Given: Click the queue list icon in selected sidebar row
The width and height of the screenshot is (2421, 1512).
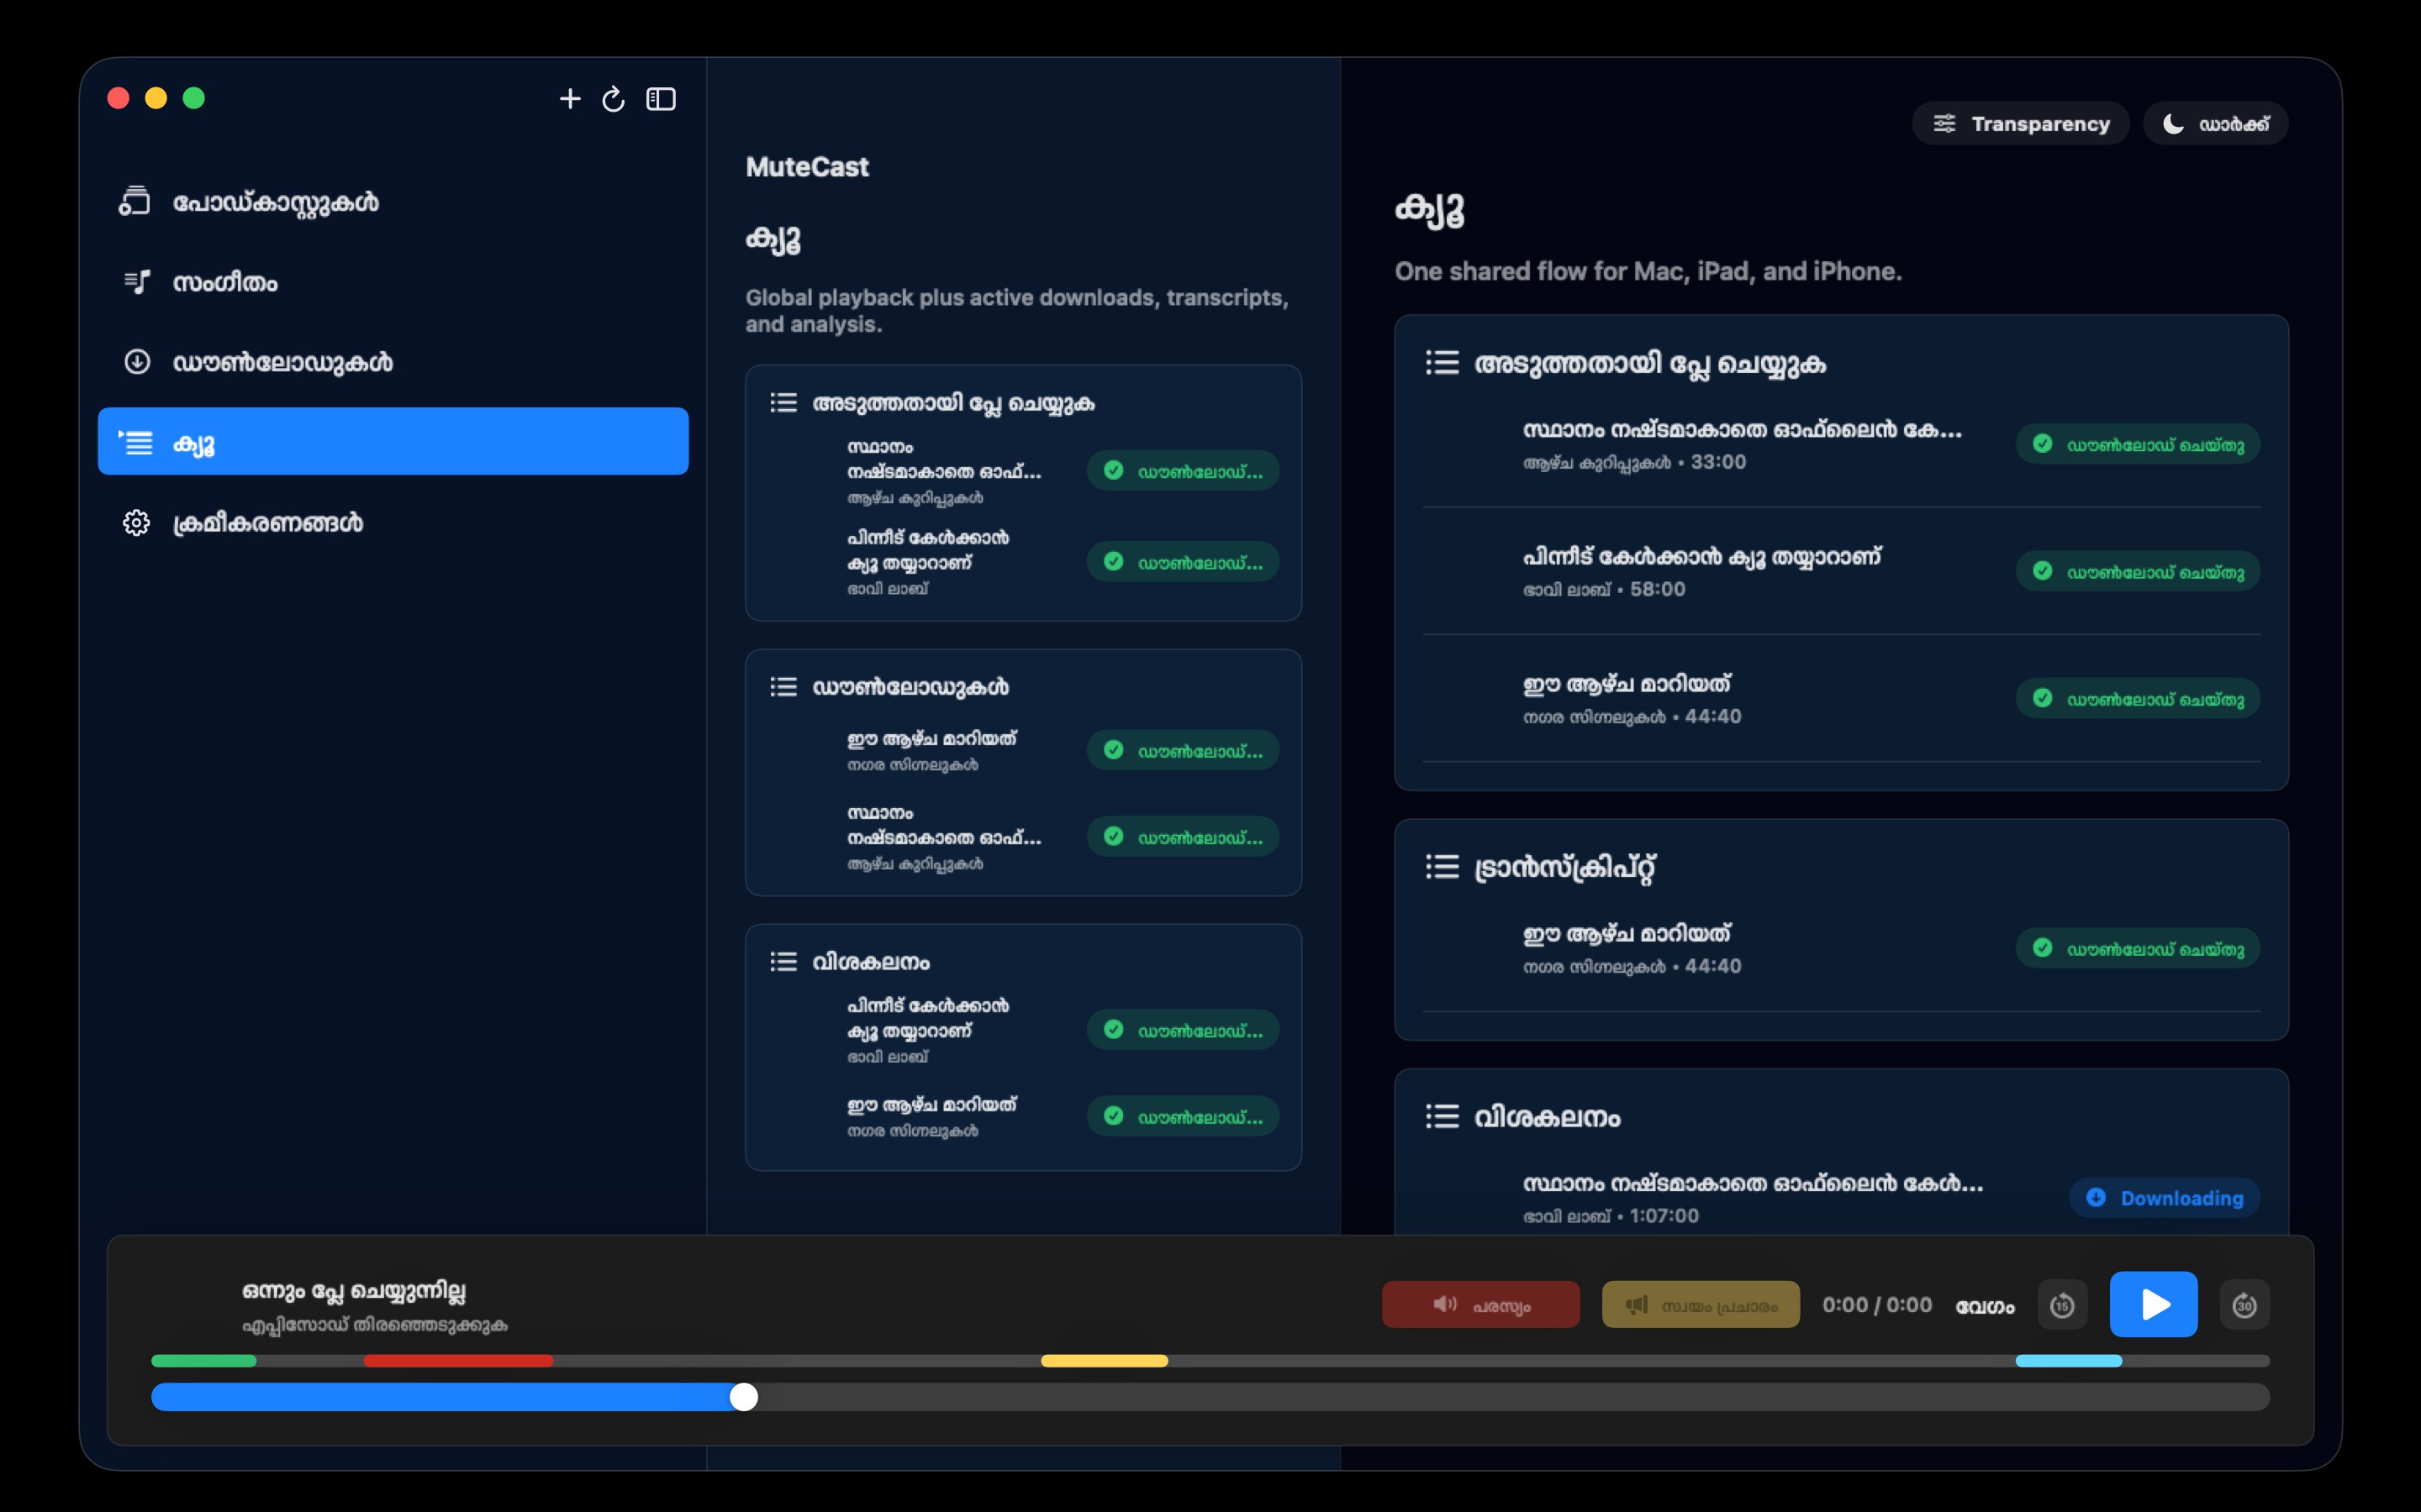Looking at the screenshot, I should click(135, 441).
